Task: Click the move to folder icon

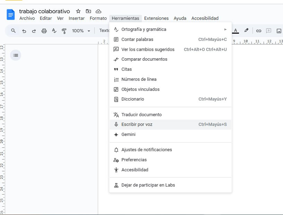Action: [88, 11]
